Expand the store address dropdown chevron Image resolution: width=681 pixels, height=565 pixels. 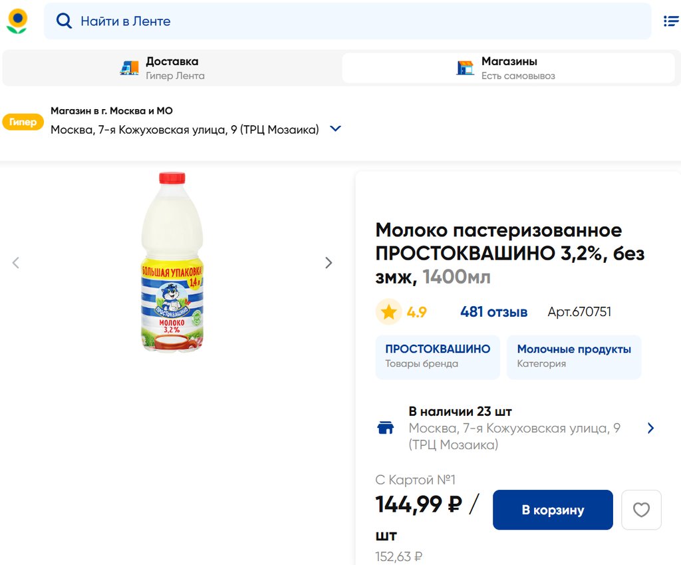tap(335, 129)
